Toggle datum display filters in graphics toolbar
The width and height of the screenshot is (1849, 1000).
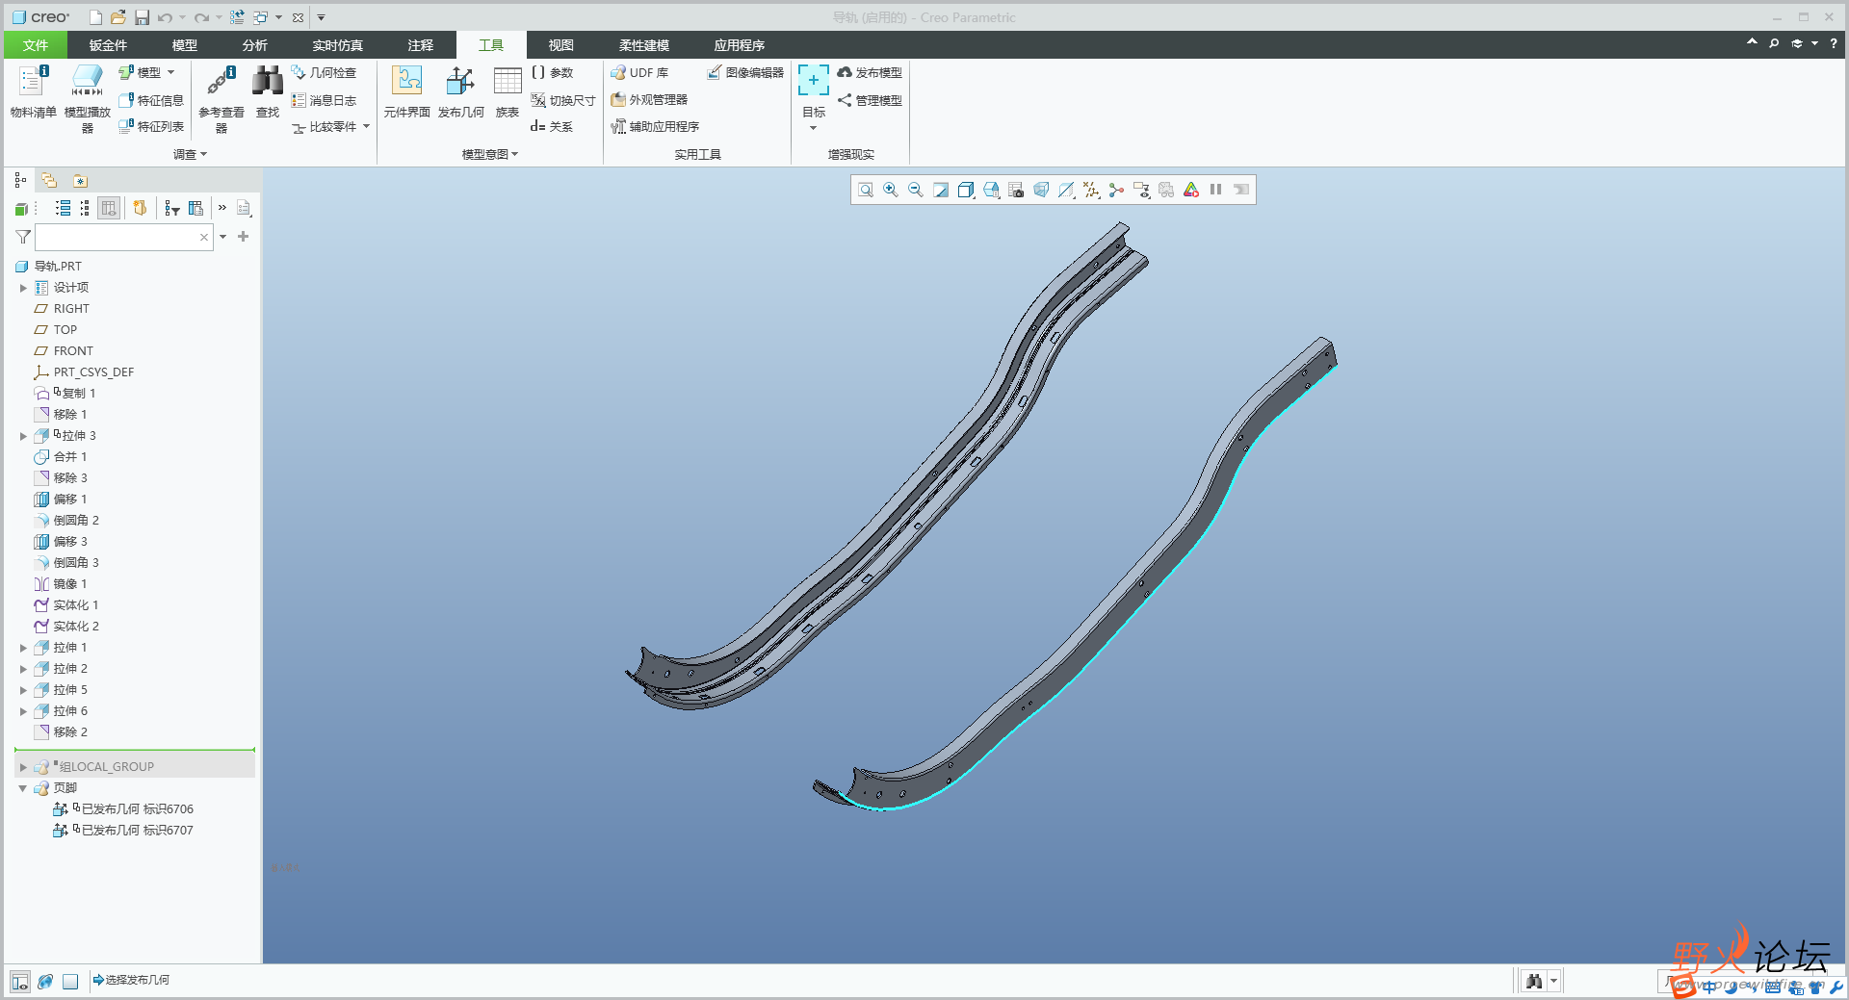click(1091, 191)
